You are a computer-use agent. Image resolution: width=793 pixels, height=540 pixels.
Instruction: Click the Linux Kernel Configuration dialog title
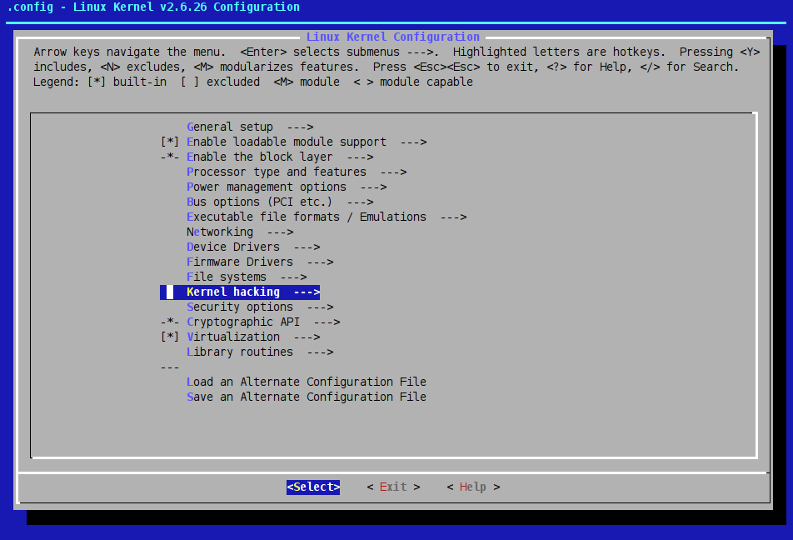393,37
